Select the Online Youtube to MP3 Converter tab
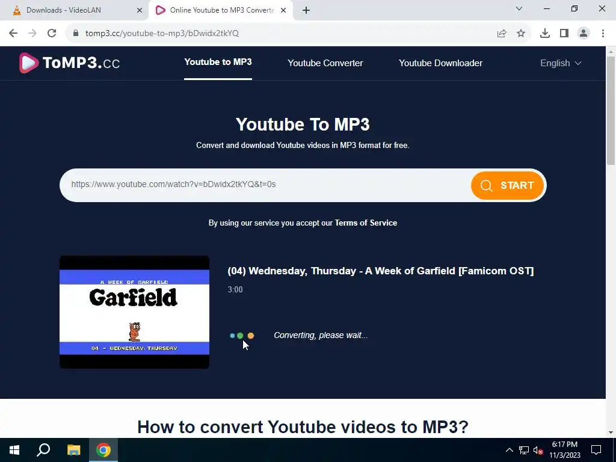This screenshot has height=462, width=616. coord(221,11)
